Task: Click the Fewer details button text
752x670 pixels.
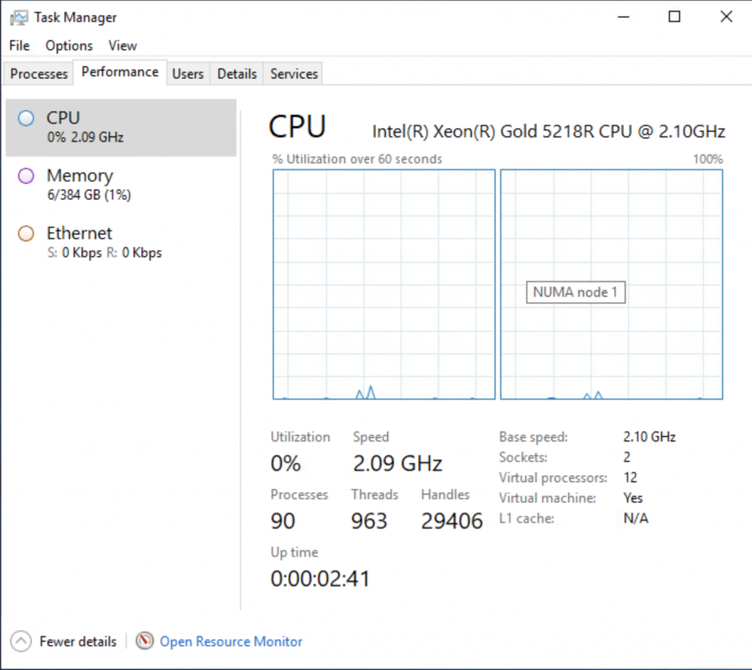Action: 78,641
